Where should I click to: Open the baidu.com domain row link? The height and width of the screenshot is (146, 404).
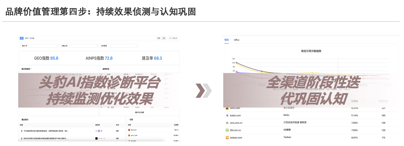[235, 116]
